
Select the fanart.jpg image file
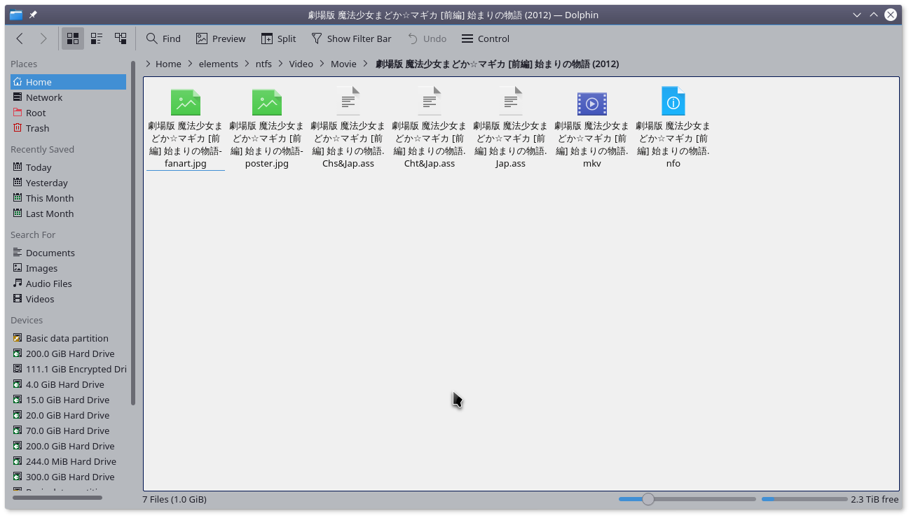pyautogui.click(x=186, y=104)
